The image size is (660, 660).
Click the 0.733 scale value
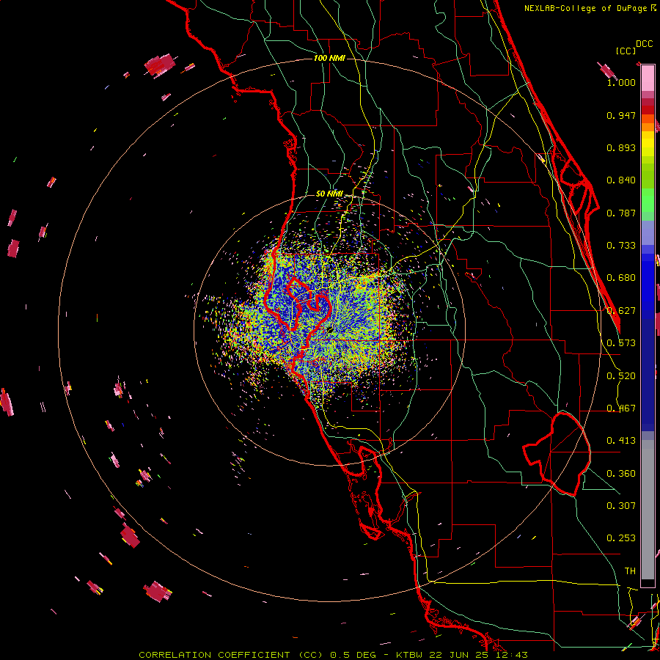[x=621, y=246]
